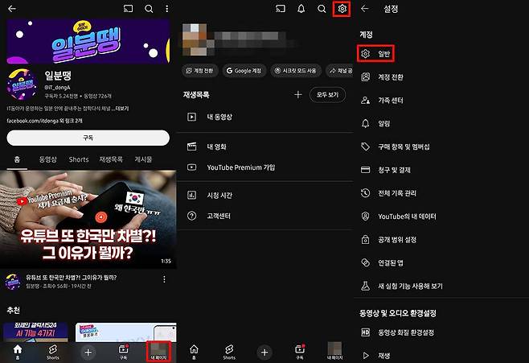
Task: Subscribe with the white 구독 button
Action: tap(88, 138)
